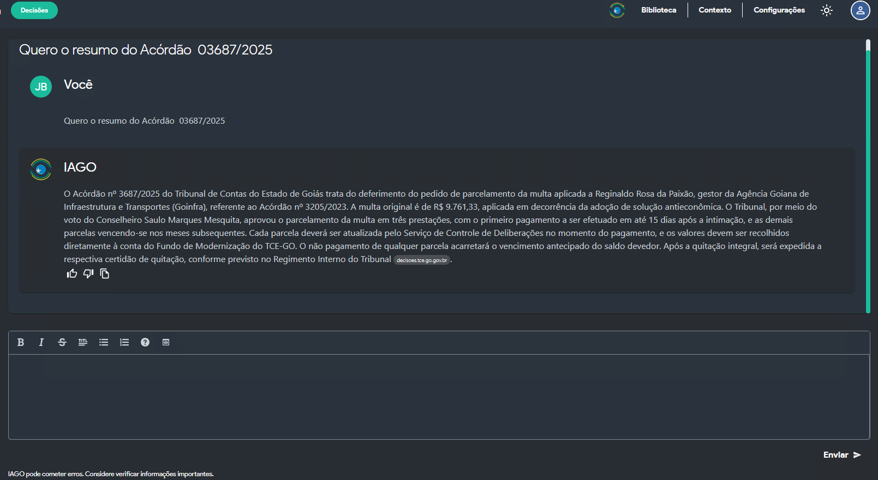This screenshot has height=480, width=878.
Task: Insert a title heading in the editor
Action: pos(83,342)
